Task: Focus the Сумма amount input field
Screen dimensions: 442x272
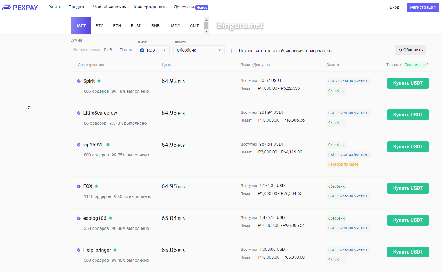Action: point(87,50)
